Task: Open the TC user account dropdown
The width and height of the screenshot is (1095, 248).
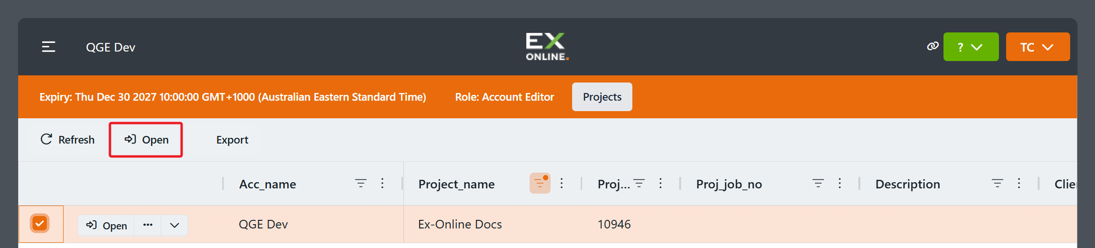Action: pos(1038,47)
